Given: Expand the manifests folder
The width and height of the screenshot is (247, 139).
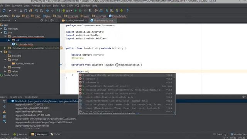Looking at the screenshot, I should pos(2,29).
